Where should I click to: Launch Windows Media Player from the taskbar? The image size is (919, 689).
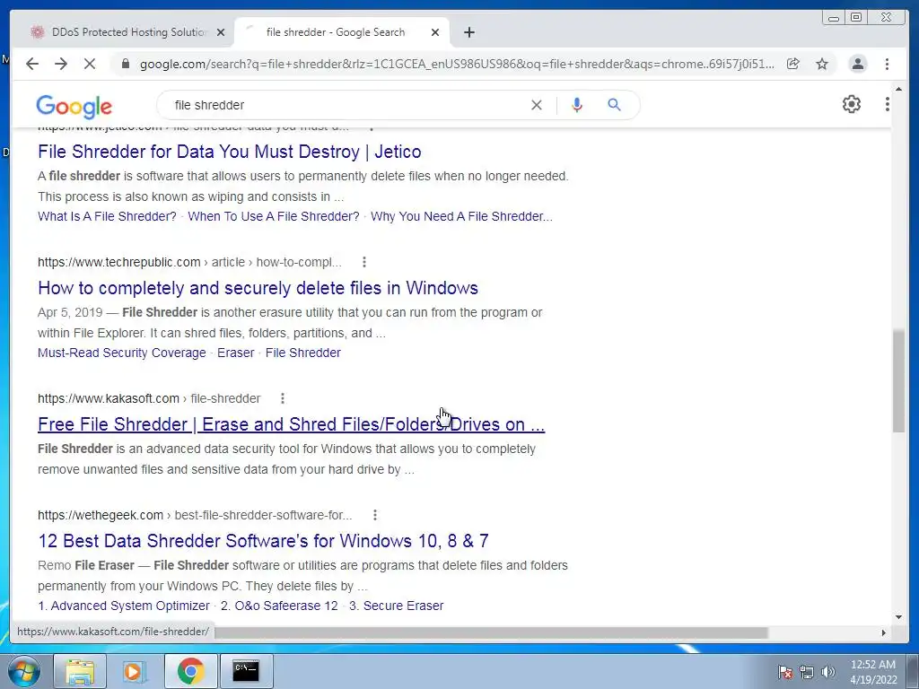pos(135,671)
